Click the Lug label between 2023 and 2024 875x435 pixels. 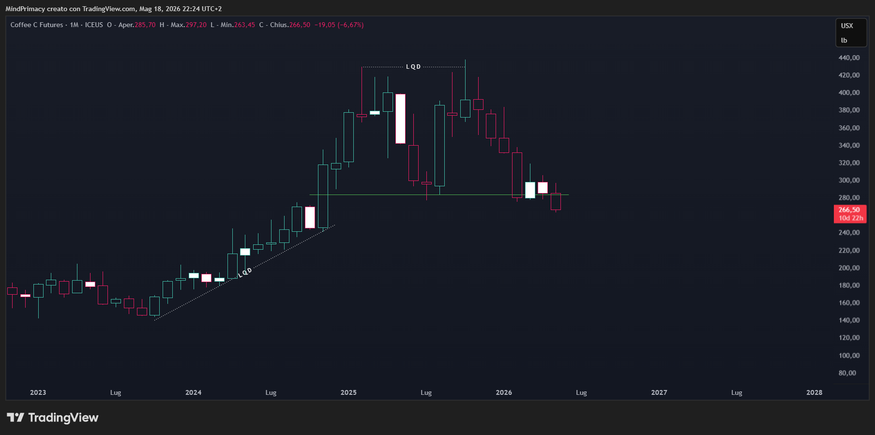click(116, 392)
